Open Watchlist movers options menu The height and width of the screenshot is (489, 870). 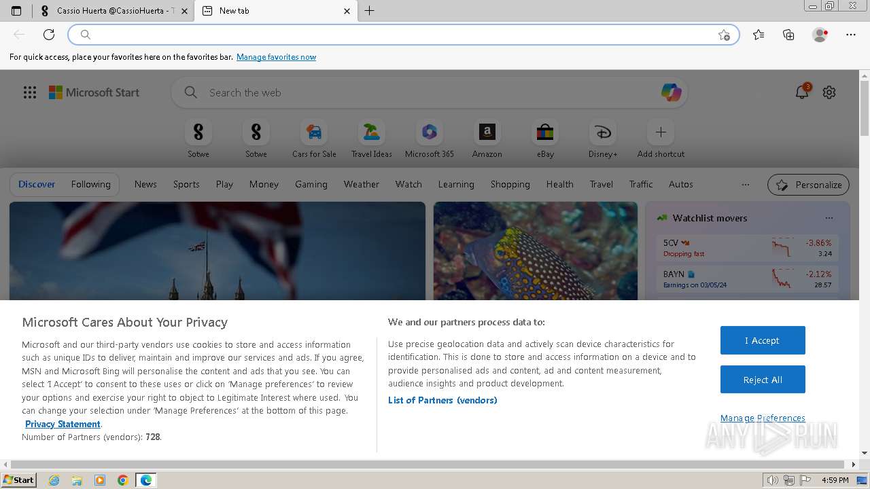coord(829,218)
